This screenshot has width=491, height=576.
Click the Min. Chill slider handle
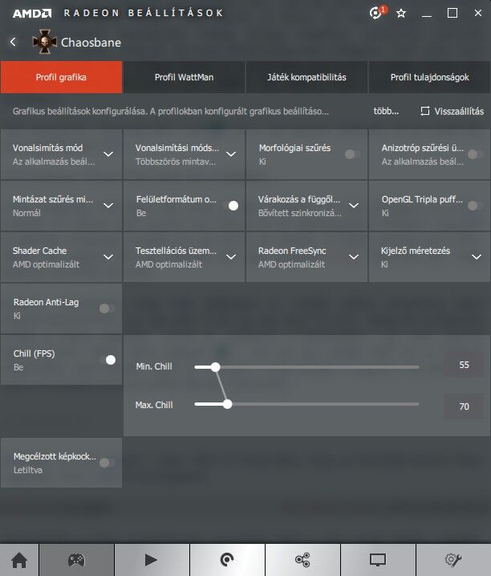215,367
